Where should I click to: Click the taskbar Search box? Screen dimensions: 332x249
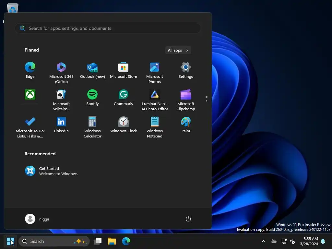click(x=54, y=241)
